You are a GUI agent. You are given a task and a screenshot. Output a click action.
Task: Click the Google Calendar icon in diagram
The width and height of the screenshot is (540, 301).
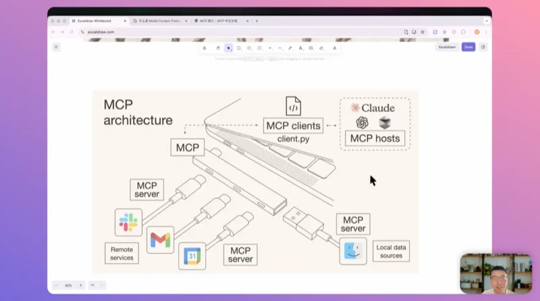192,256
